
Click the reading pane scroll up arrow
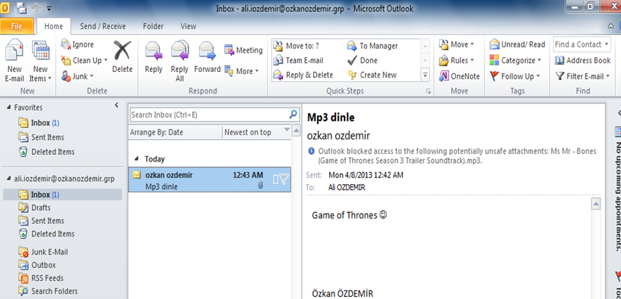(596, 204)
